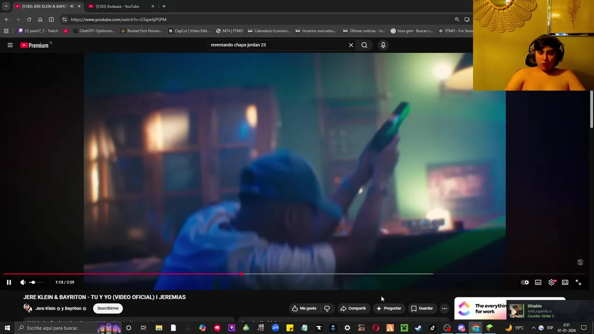Screen dimensions: 594x334
Task: Select the JERE KLEIN & BAYRITON tab
Action: (x=41, y=6)
